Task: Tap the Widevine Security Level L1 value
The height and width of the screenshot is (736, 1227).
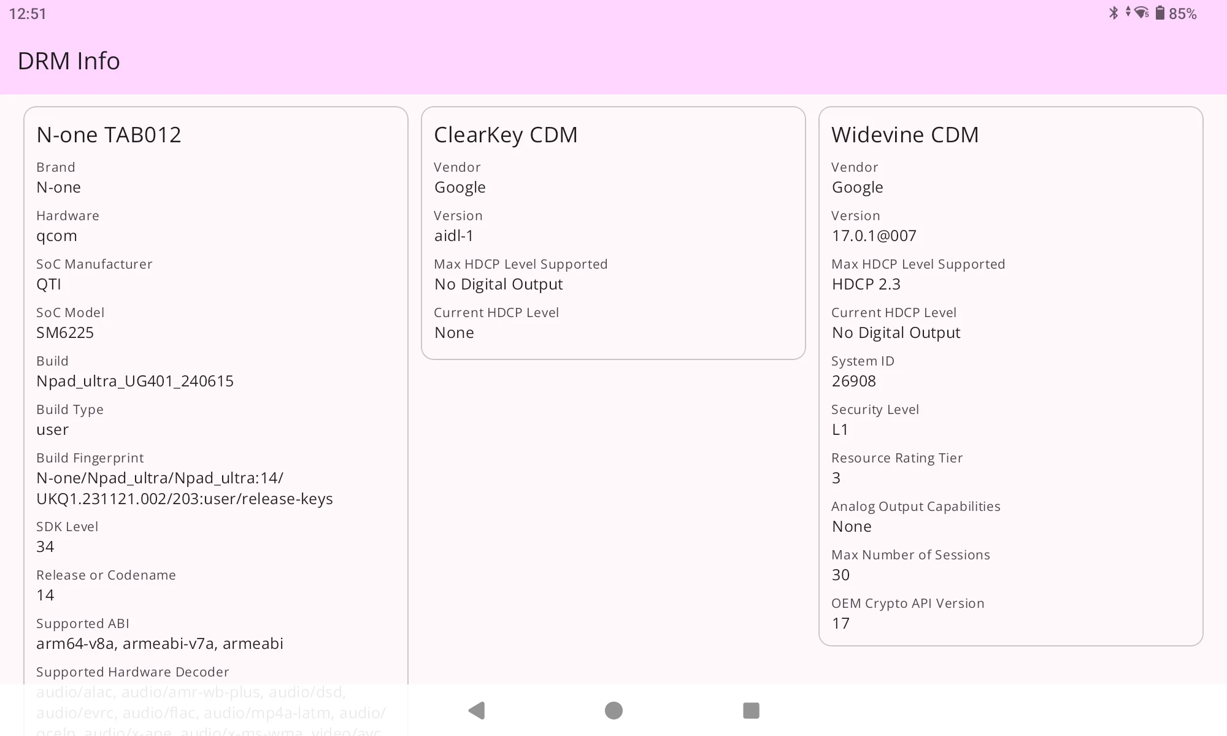Action: [x=840, y=429]
